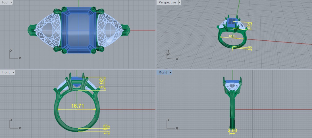Viewport: 312px width, 138px height.
Task: Activate the Perspective viewport title label
Action: point(167,2)
